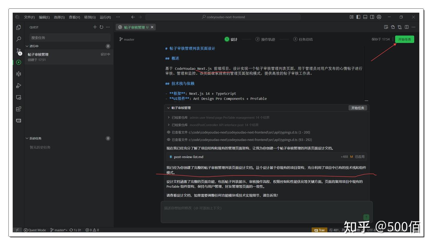Screen dimensions: 432x245
Task: Refresh the QUEST panel with the reload icon
Action: click(102, 27)
